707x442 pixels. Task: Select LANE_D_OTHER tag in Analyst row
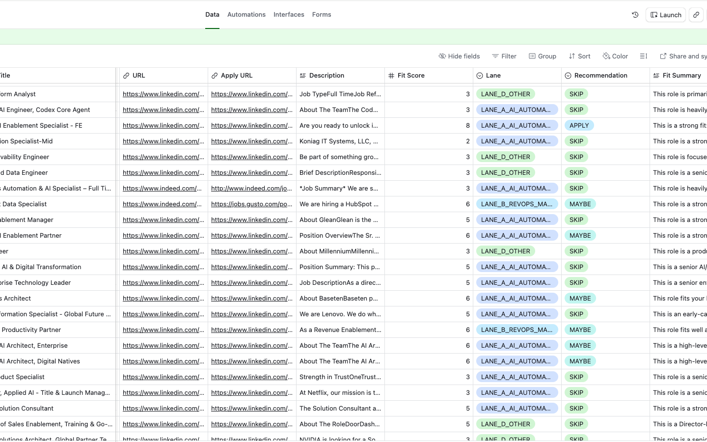(506, 94)
